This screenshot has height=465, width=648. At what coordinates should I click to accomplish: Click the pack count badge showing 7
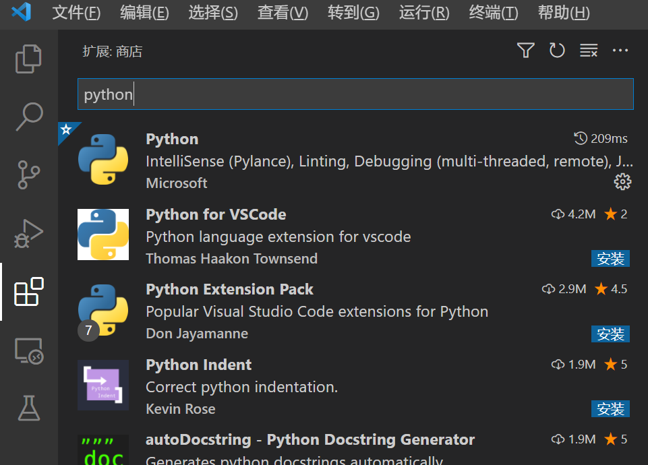(x=88, y=330)
